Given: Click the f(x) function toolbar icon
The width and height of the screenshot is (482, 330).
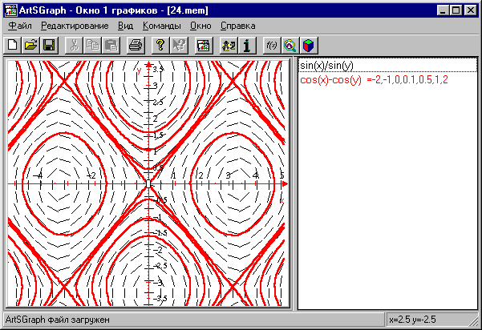Looking at the screenshot, I should tap(271, 46).
